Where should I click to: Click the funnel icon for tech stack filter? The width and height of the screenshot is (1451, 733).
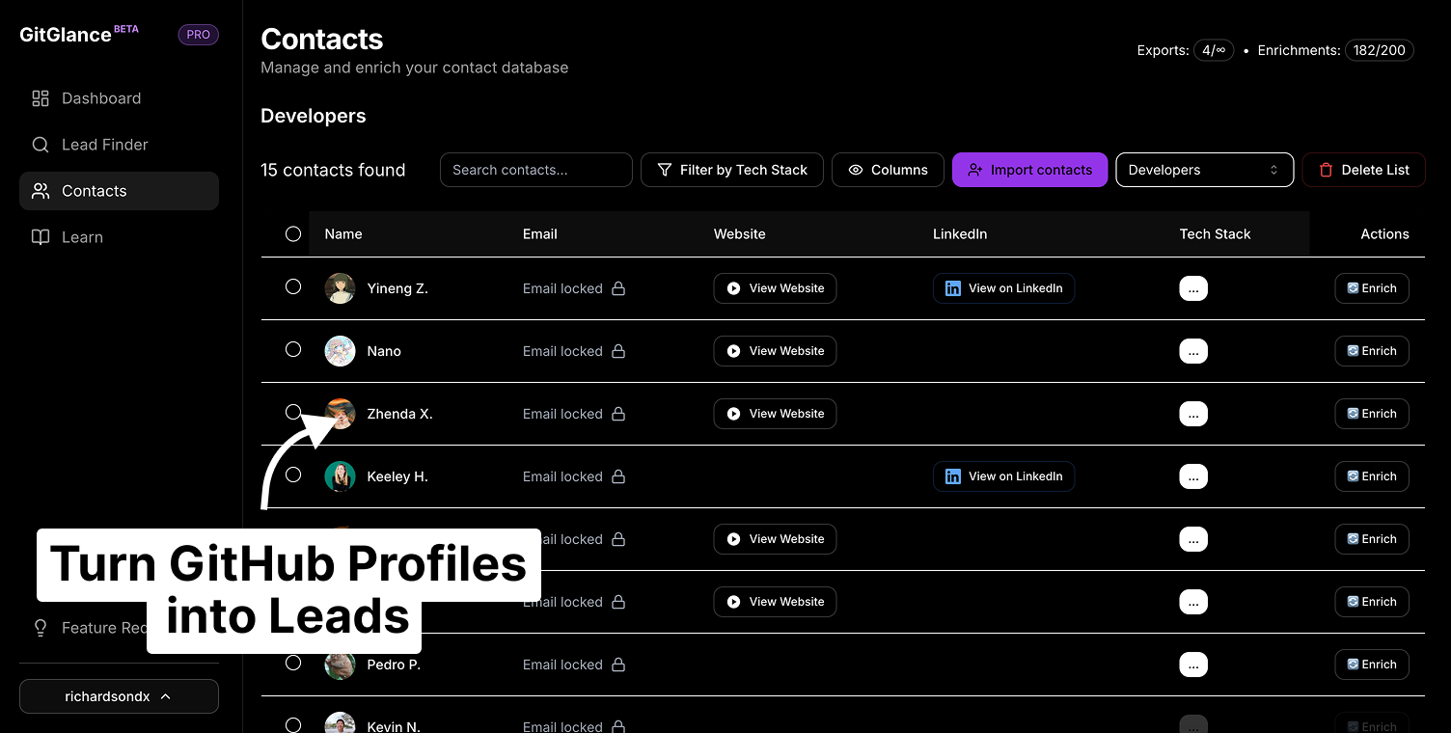(x=665, y=170)
